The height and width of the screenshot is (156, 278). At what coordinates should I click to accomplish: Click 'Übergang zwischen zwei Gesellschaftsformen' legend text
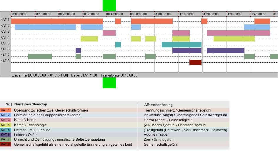51,110
